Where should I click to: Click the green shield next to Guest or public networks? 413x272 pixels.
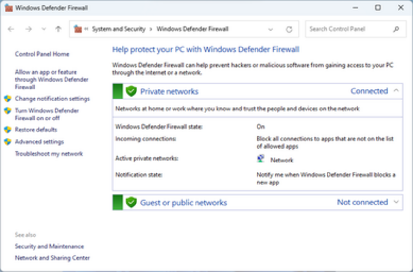pos(131,203)
